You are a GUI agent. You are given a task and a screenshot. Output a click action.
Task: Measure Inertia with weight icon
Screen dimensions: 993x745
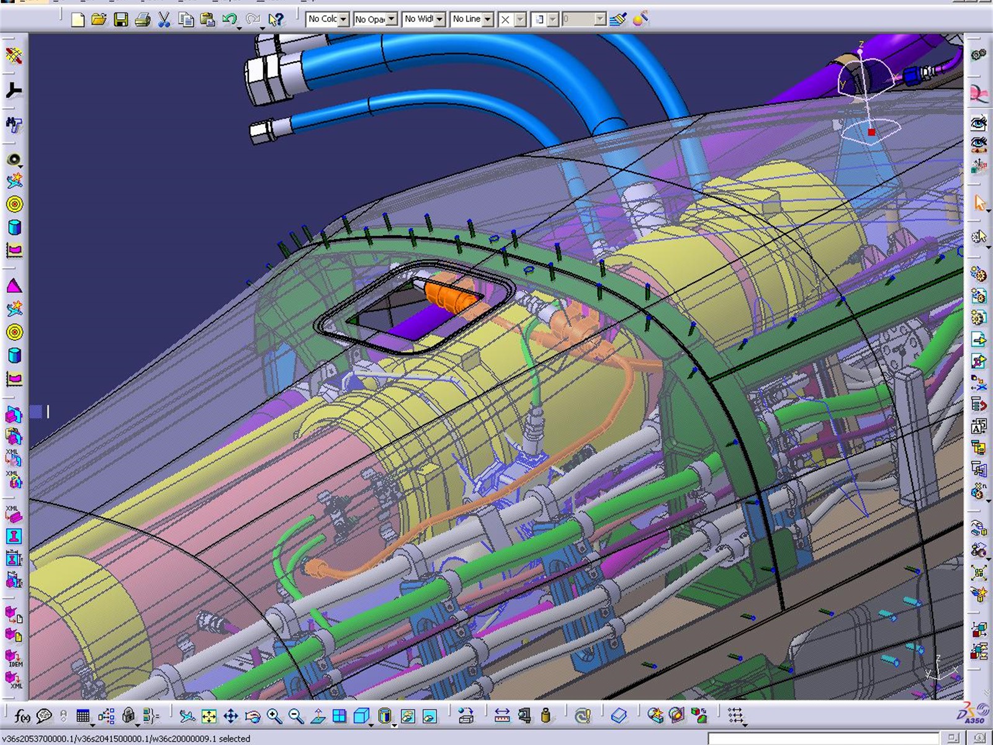pos(546,716)
